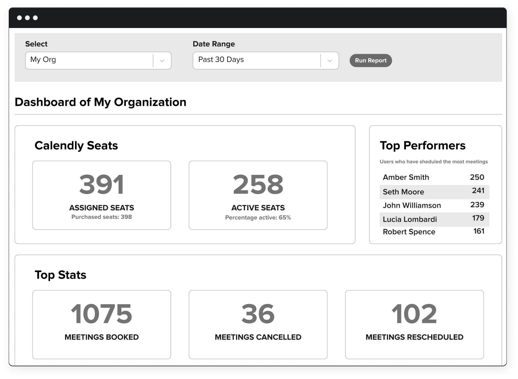Open the Past 30 Days date range dropdown
Screen dimensions: 518x379
(266, 60)
